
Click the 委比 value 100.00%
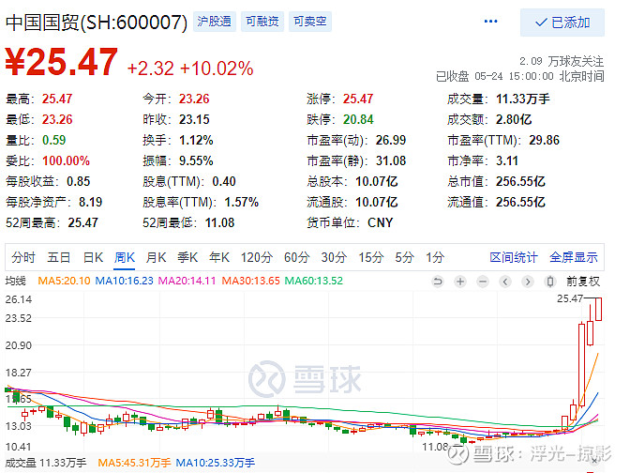coord(66,160)
